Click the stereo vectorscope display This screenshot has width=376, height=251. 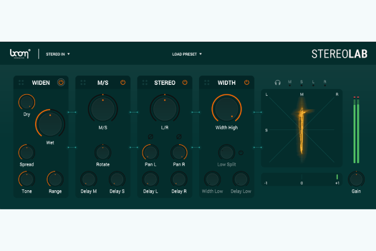[302, 128]
